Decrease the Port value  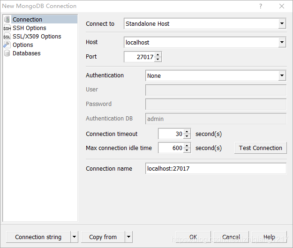point(158,59)
